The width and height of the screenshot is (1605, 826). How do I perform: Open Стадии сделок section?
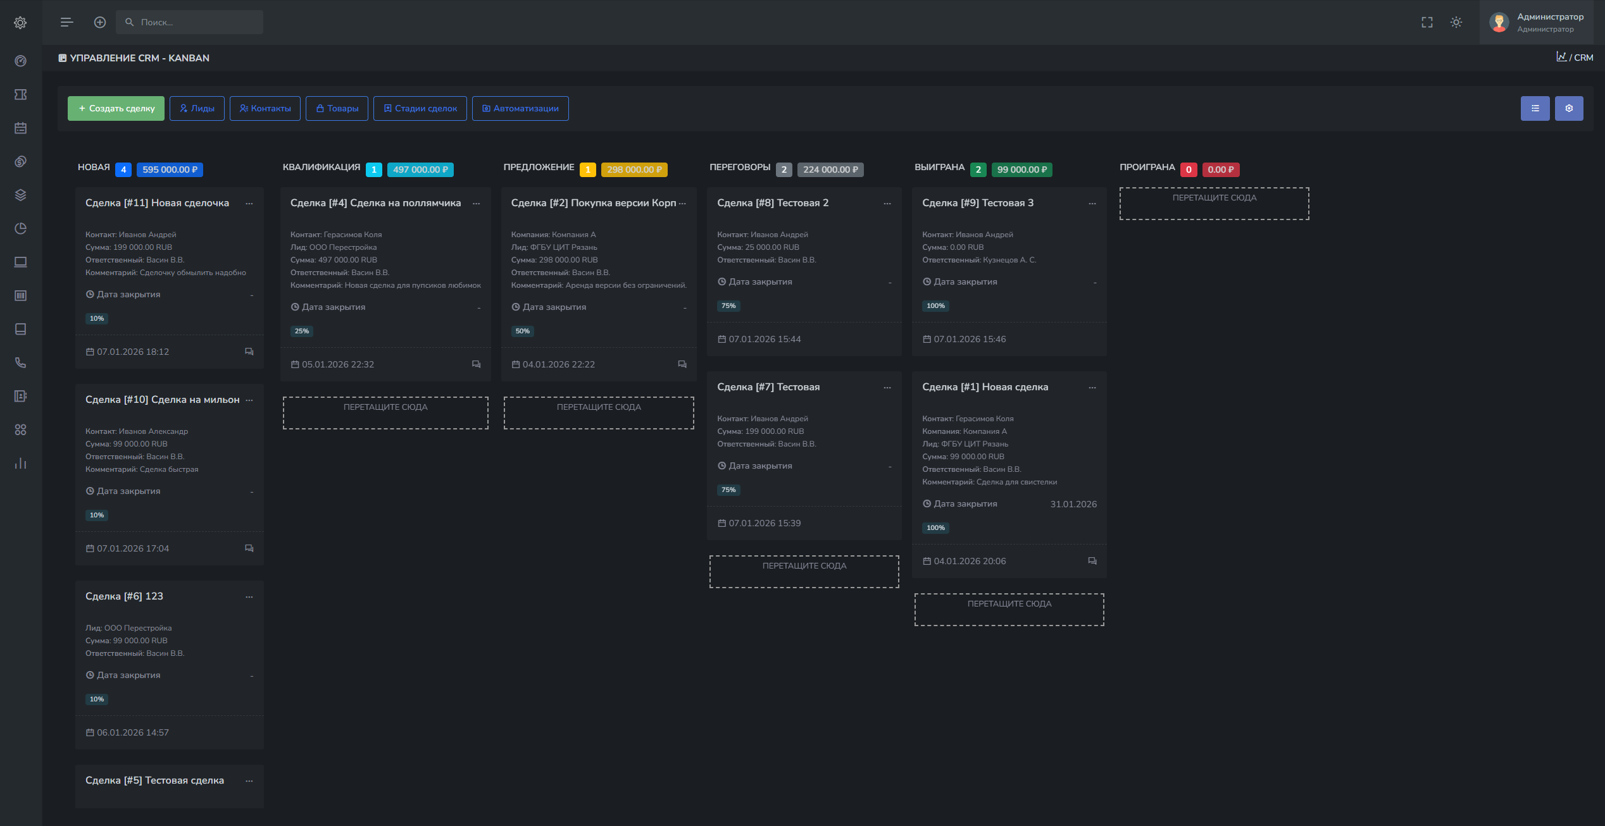(x=420, y=108)
